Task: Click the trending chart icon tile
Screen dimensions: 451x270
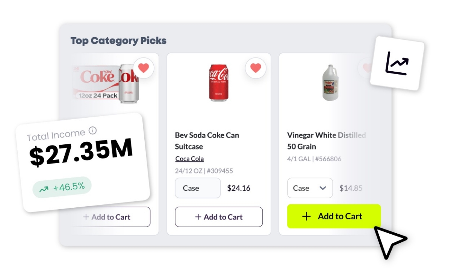Action: point(397,64)
